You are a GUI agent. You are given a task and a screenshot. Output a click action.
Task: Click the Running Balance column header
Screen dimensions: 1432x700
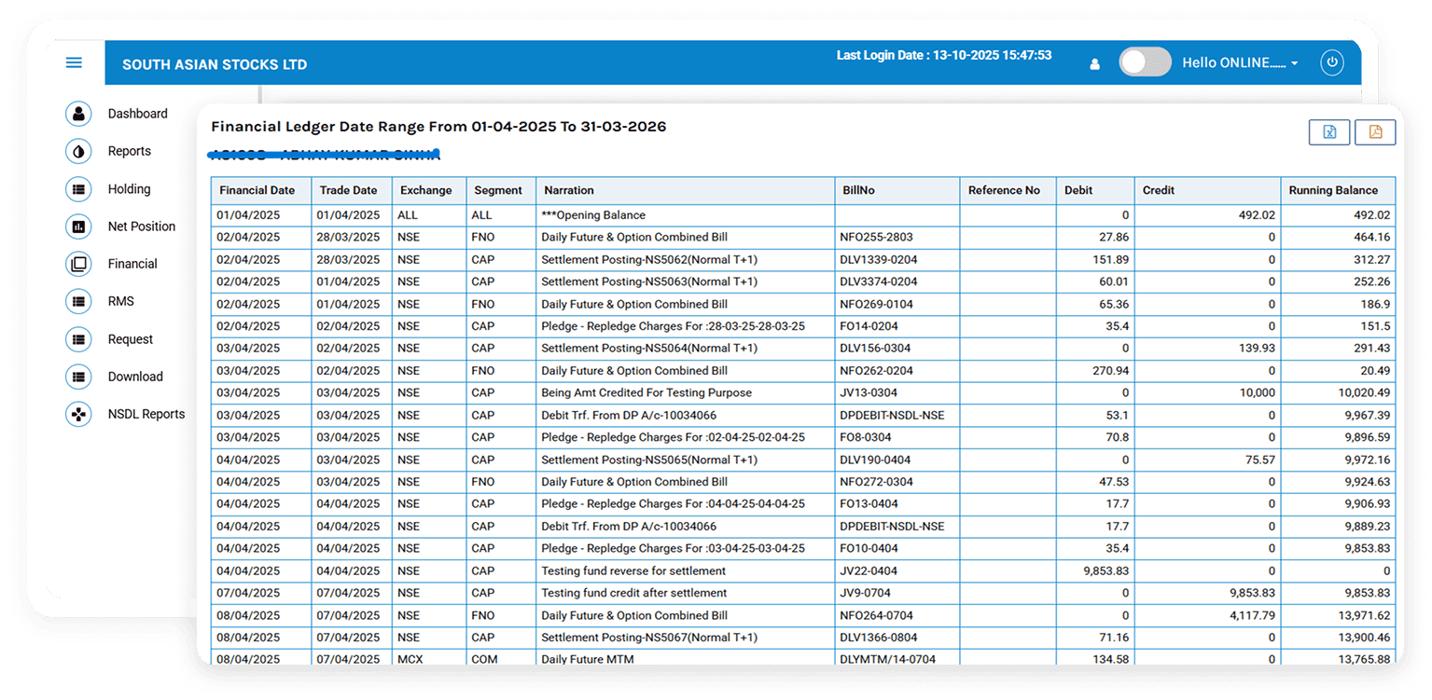tap(1332, 190)
